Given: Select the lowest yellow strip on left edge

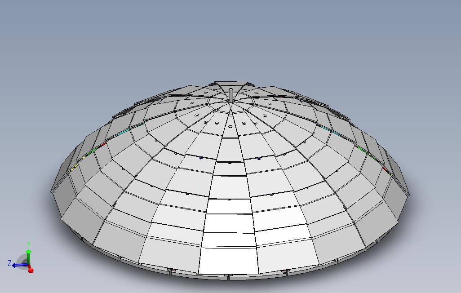Looking at the screenshot, I should click(73, 168).
